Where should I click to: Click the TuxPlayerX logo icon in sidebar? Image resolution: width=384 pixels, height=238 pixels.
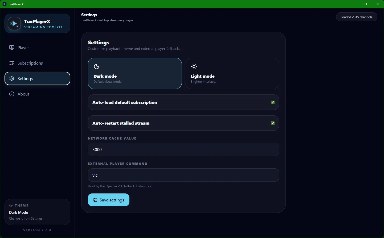click(14, 24)
